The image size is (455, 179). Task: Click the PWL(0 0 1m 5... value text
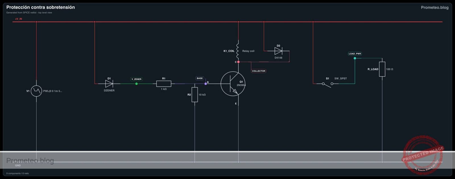(53, 91)
